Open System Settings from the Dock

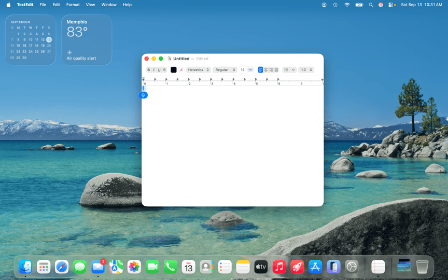(352, 267)
